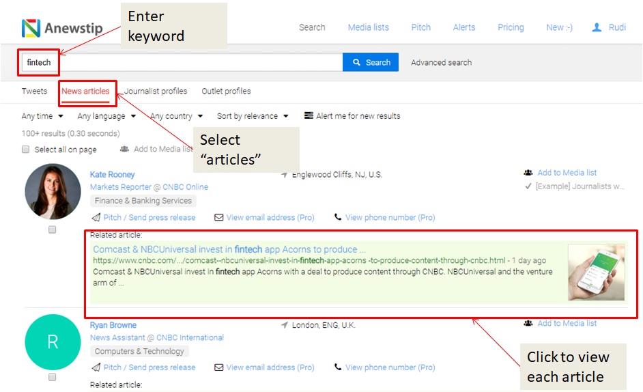Click the phone icon for Ryan Browne's number

click(338, 367)
